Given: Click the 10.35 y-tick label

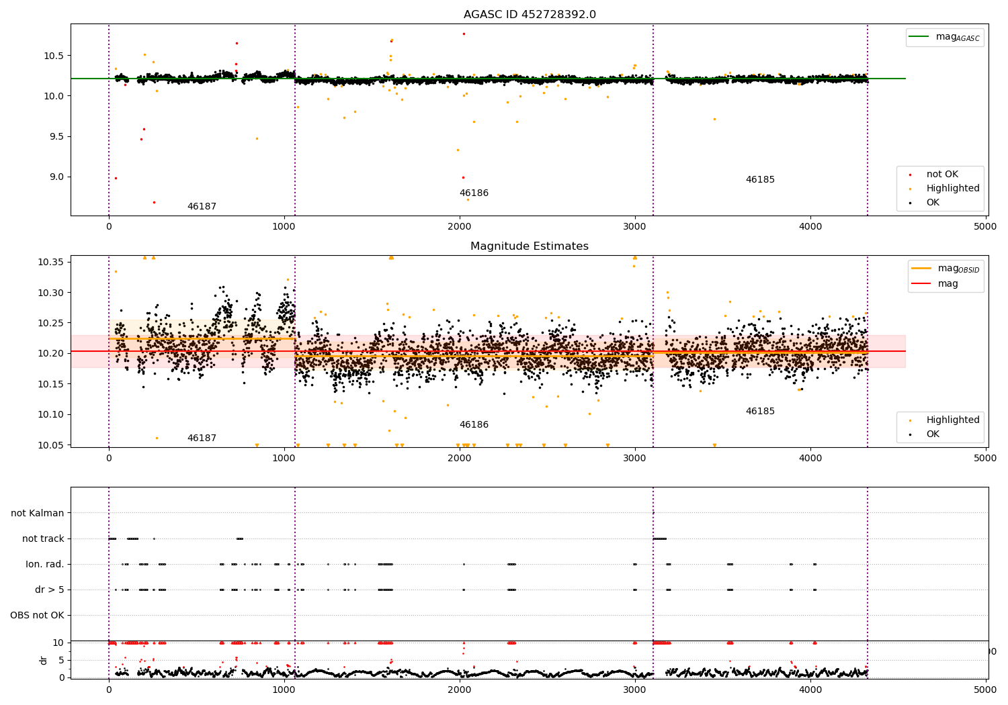Looking at the screenshot, I should 51,262.
